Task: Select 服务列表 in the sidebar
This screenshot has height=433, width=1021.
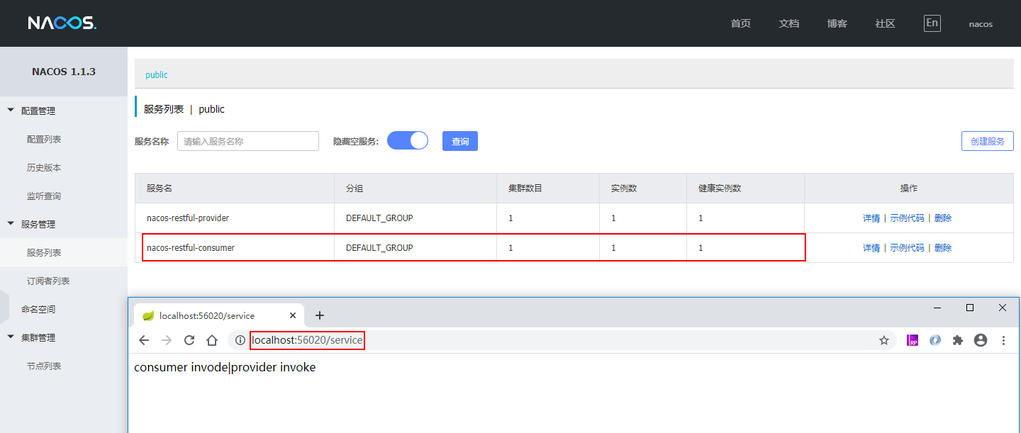Action: point(44,253)
